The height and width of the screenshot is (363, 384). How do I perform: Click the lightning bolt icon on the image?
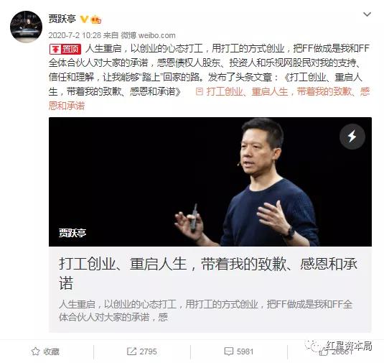[x=352, y=137]
